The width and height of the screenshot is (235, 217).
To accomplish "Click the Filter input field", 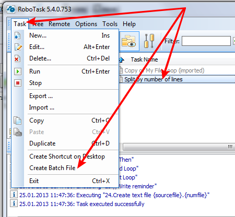I will click(206, 41).
